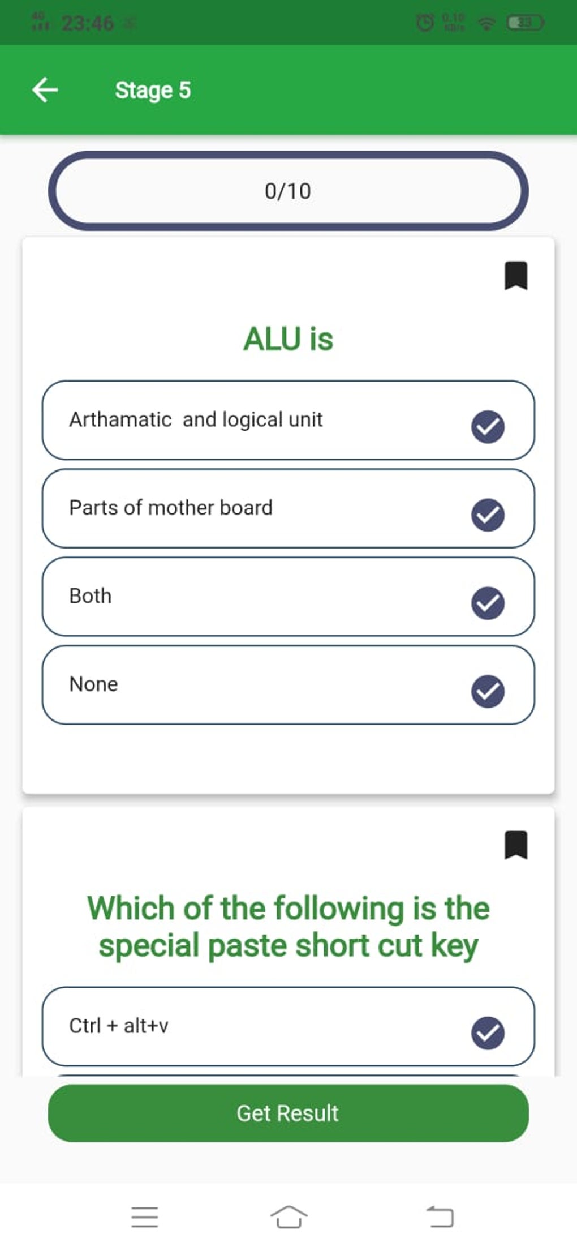Screen dimensions: 577x1251
Task: Check the Arthamatic and logical unit checkmark
Action: (x=488, y=426)
